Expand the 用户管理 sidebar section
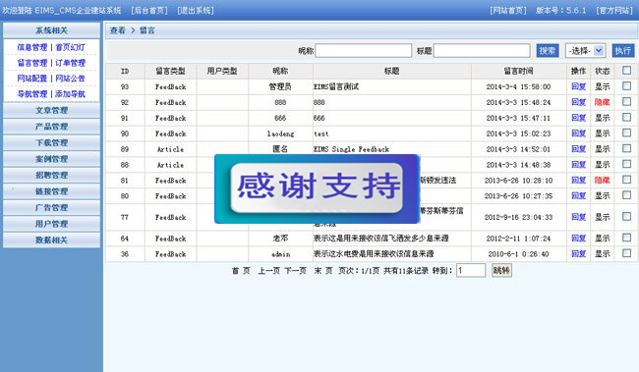Image resolution: width=639 pixels, height=372 pixels. click(51, 224)
